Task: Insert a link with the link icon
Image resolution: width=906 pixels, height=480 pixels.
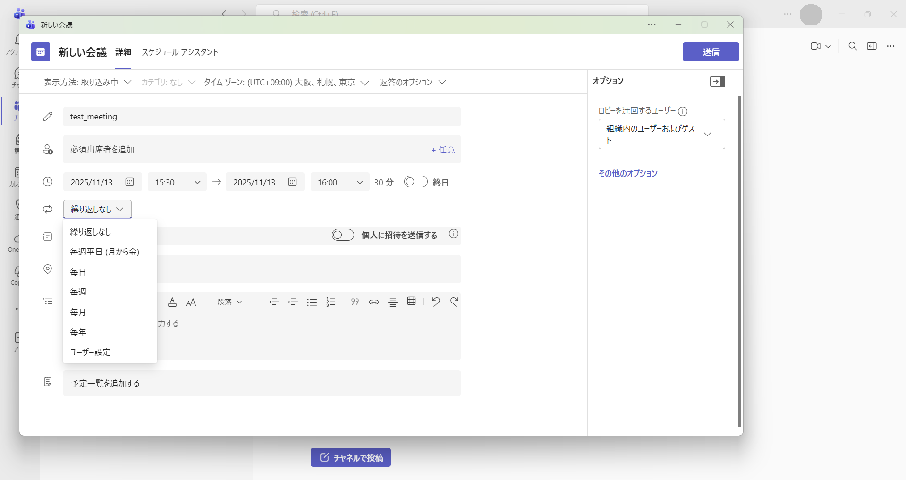Action: 373,302
